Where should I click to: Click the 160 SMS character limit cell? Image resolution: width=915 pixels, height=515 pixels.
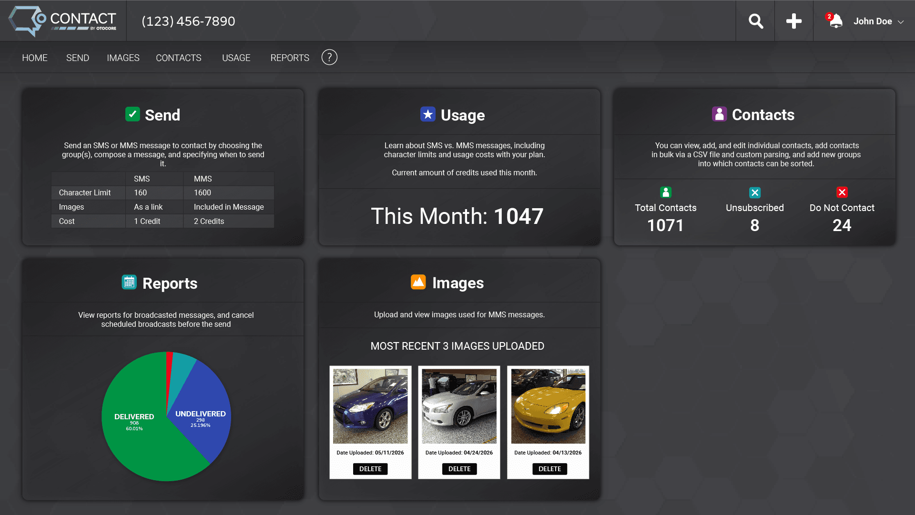click(x=141, y=192)
